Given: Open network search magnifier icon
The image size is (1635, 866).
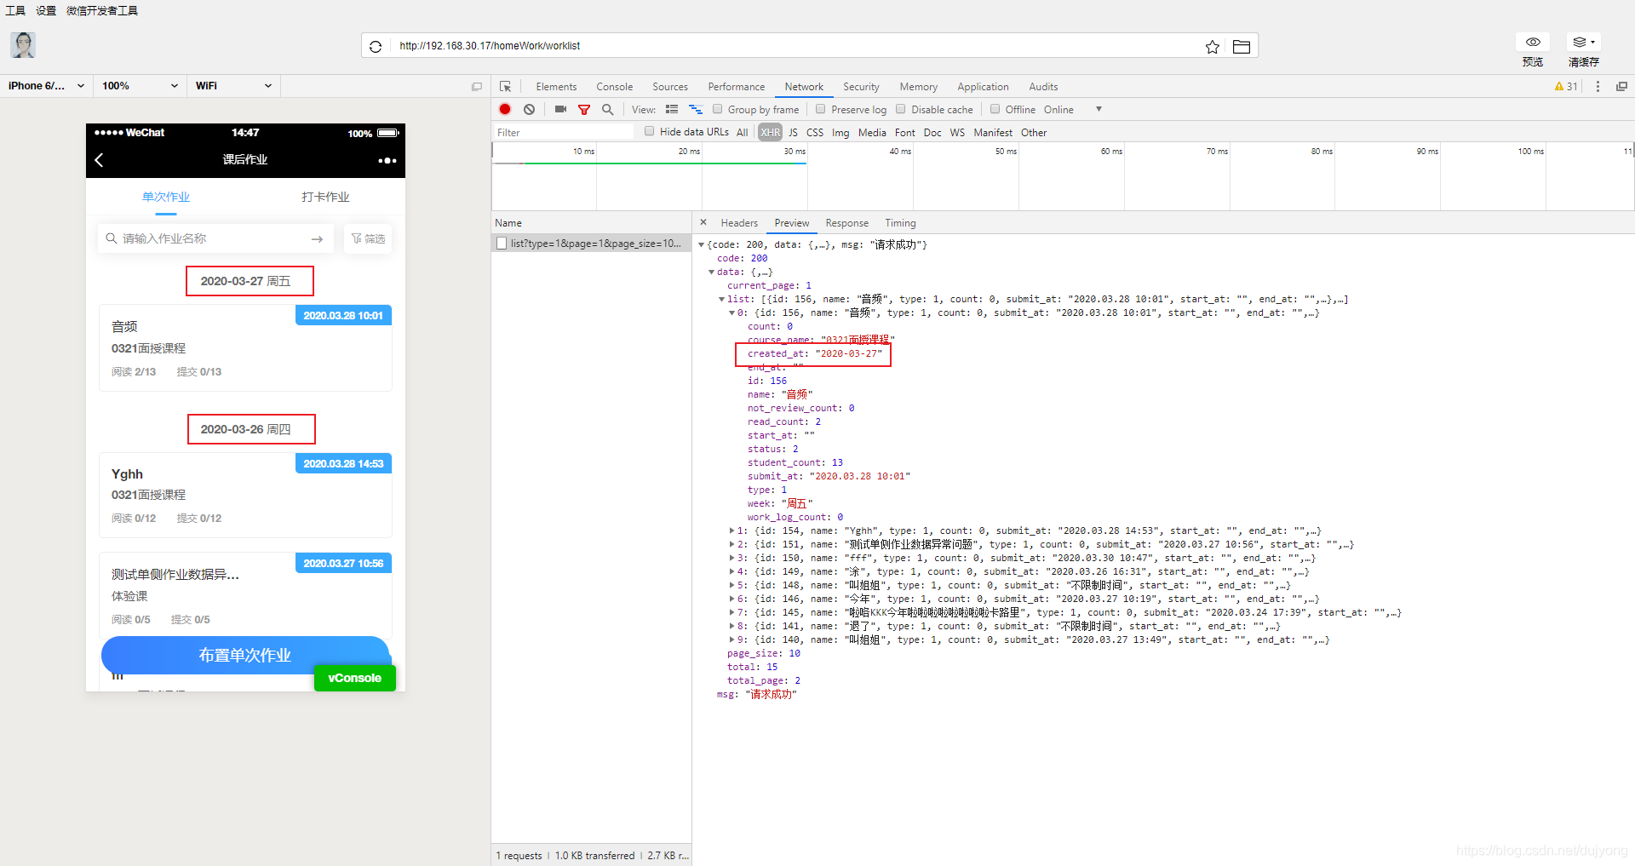Looking at the screenshot, I should [x=608, y=109].
